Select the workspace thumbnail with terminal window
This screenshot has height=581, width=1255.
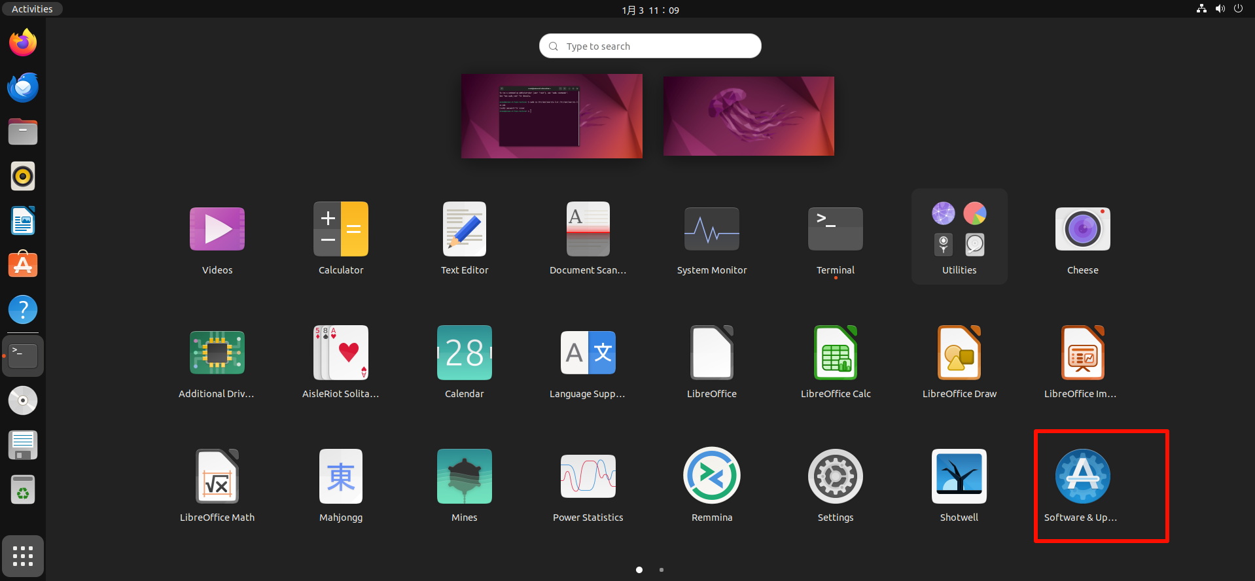pos(552,116)
